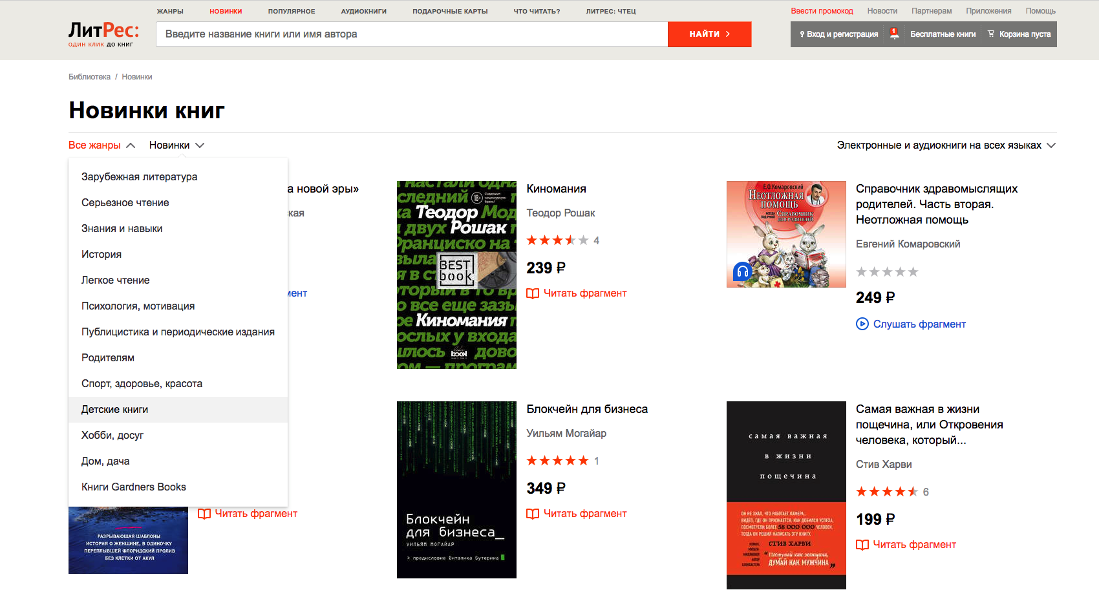Open Киномания book cover
The image size is (1099, 601).
[456, 275]
